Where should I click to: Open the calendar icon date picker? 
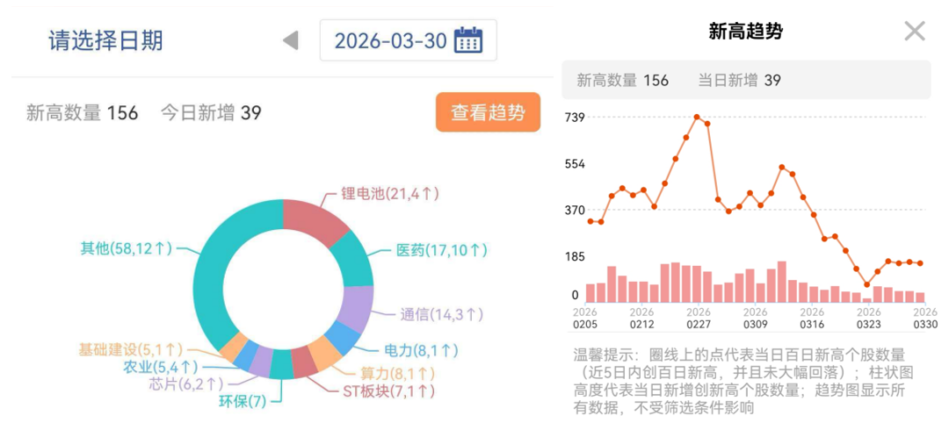click(x=468, y=40)
